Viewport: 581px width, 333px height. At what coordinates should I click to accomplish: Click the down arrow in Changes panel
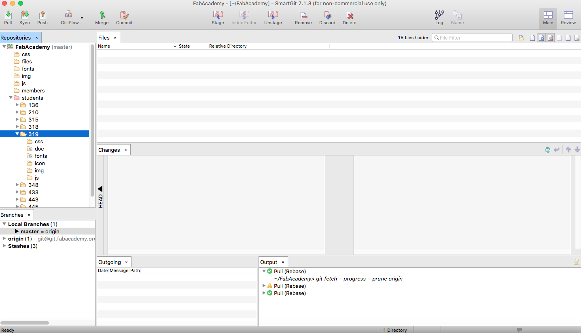tap(577, 150)
